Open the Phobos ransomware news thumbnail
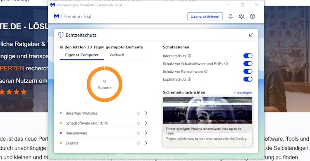310x161 pixels. point(207,111)
